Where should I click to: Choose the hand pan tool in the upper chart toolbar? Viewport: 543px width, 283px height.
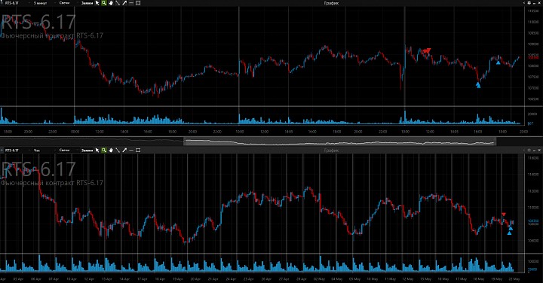coord(111,3)
